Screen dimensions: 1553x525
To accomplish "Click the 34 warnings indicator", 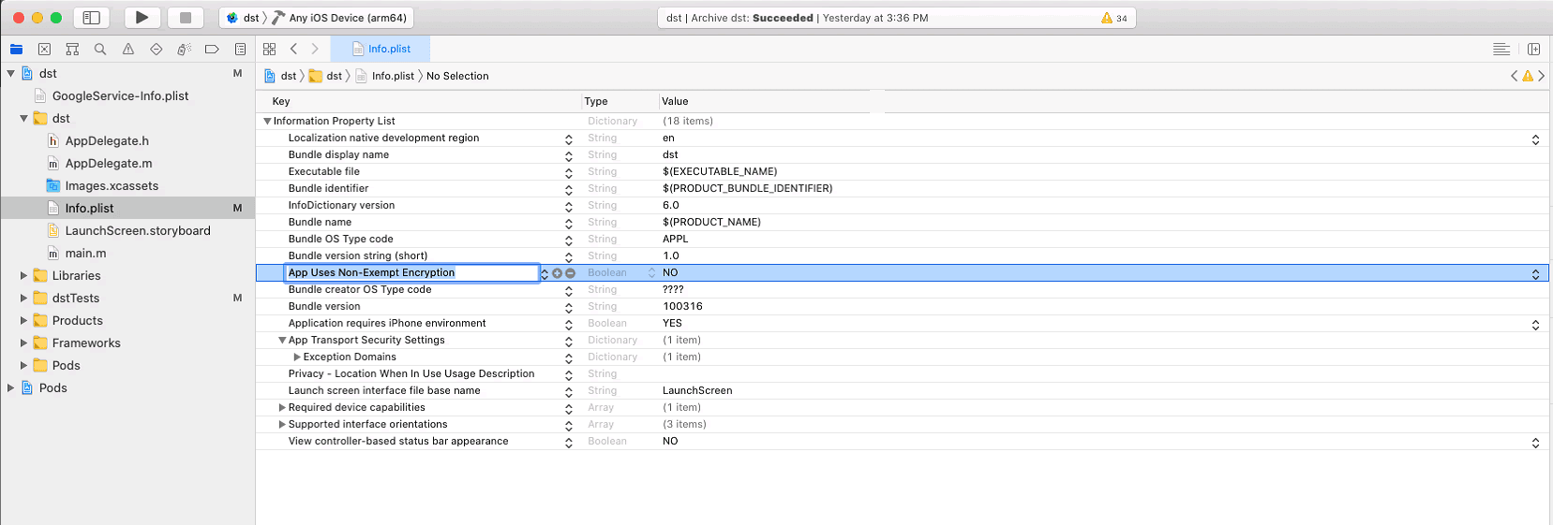I will point(1114,18).
